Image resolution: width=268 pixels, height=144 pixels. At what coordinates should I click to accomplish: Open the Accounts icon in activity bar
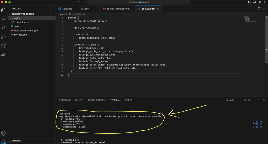pos(3,134)
